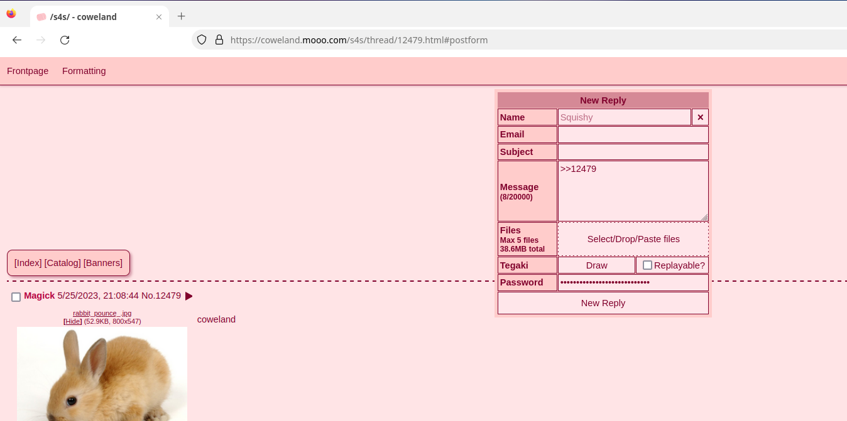Open the Formatting nav link

84,71
